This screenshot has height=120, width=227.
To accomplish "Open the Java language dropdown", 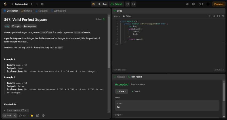I will click(x=117, y=16).
